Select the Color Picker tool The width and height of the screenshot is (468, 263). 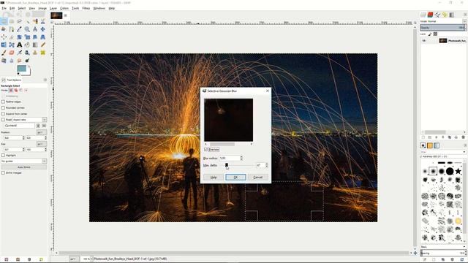pos(20,29)
